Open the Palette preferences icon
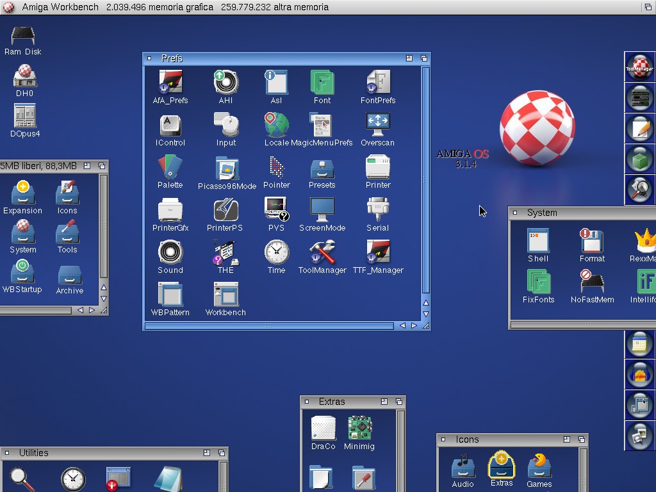656x492 pixels. pyautogui.click(x=170, y=167)
